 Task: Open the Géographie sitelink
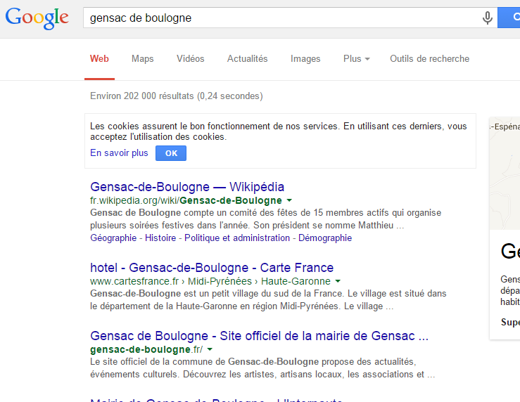113,238
